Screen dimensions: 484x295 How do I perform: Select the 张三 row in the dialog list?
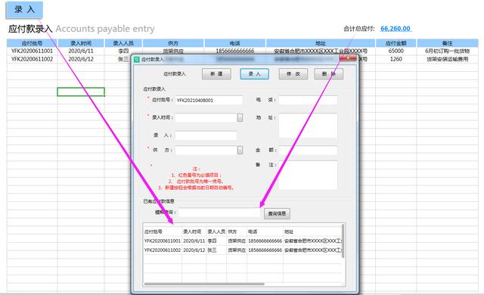(x=243, y=250)
